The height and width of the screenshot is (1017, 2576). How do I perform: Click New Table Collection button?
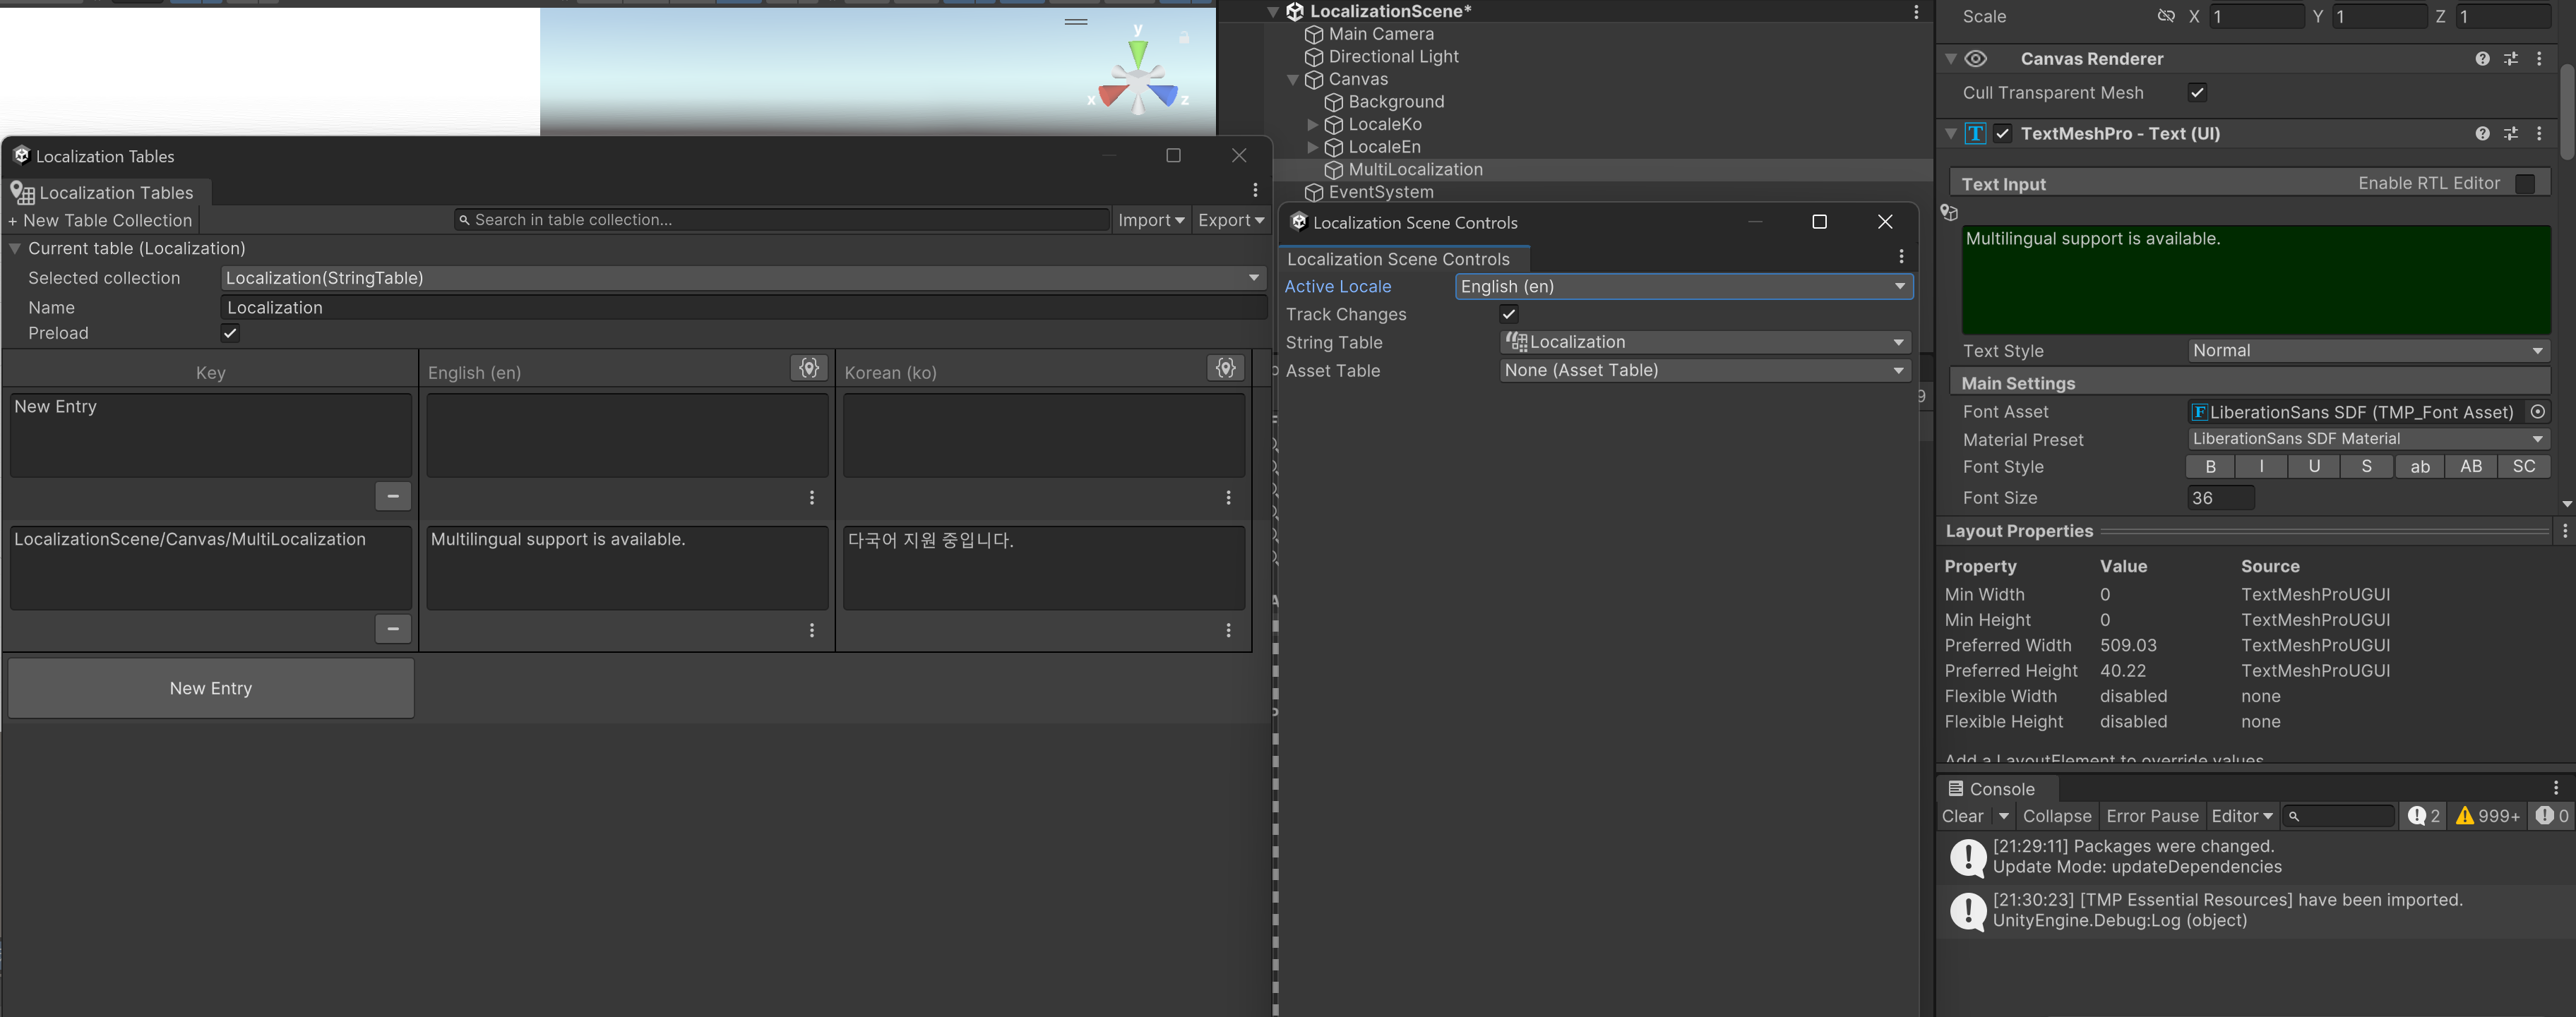pos(100,221)
